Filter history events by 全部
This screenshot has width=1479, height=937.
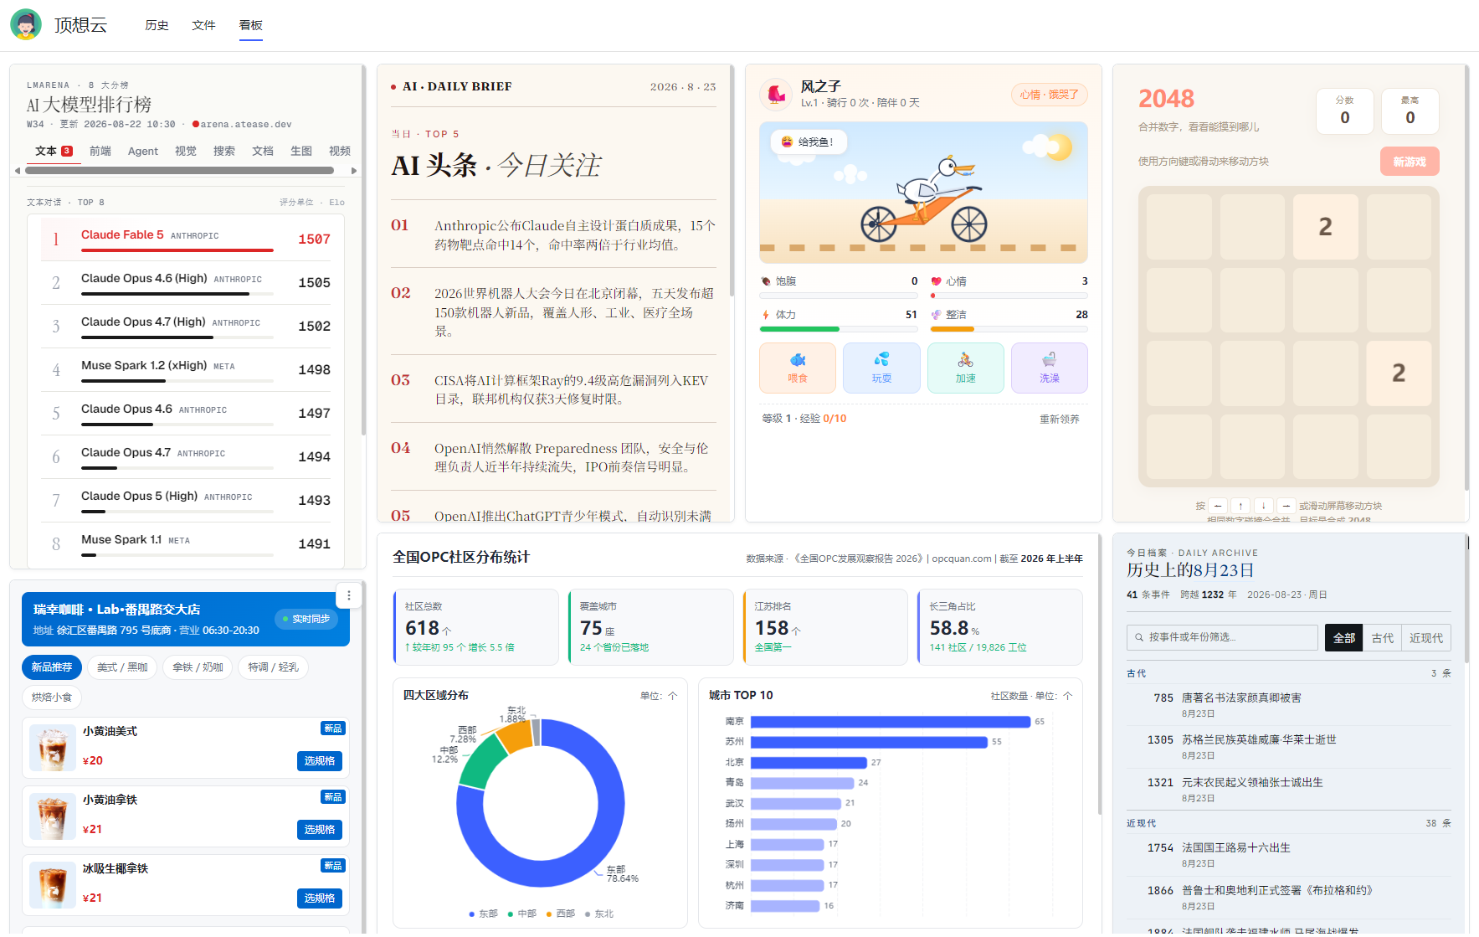tap(1344, 638)
